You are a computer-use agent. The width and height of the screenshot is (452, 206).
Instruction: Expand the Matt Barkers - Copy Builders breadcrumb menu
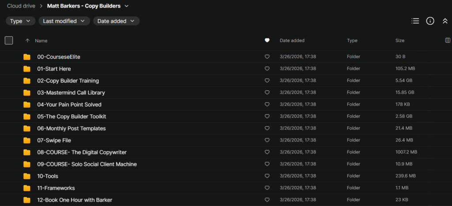click(127, 6)
